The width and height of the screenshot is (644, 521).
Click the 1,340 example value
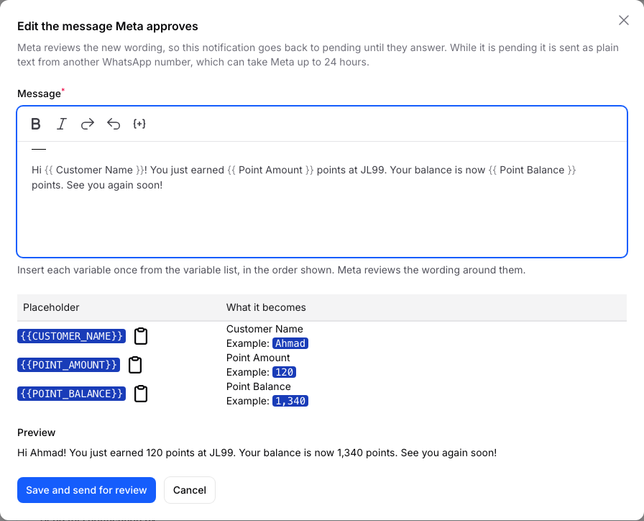(290, 401)
